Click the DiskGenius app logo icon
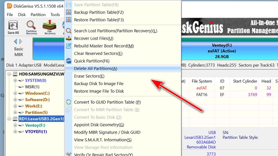The image size is (278, 156). point(9,6)
